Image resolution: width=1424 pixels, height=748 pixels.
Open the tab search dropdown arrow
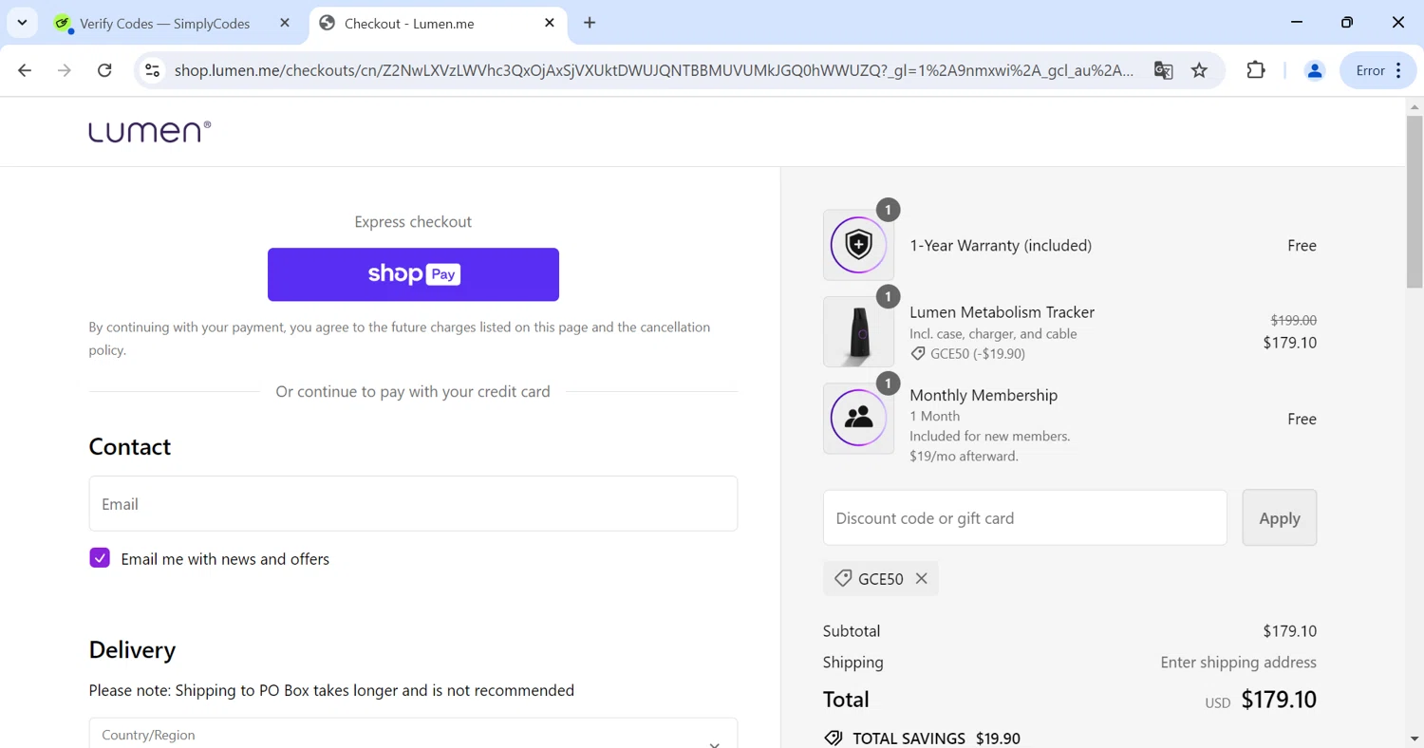pos(22,23)
